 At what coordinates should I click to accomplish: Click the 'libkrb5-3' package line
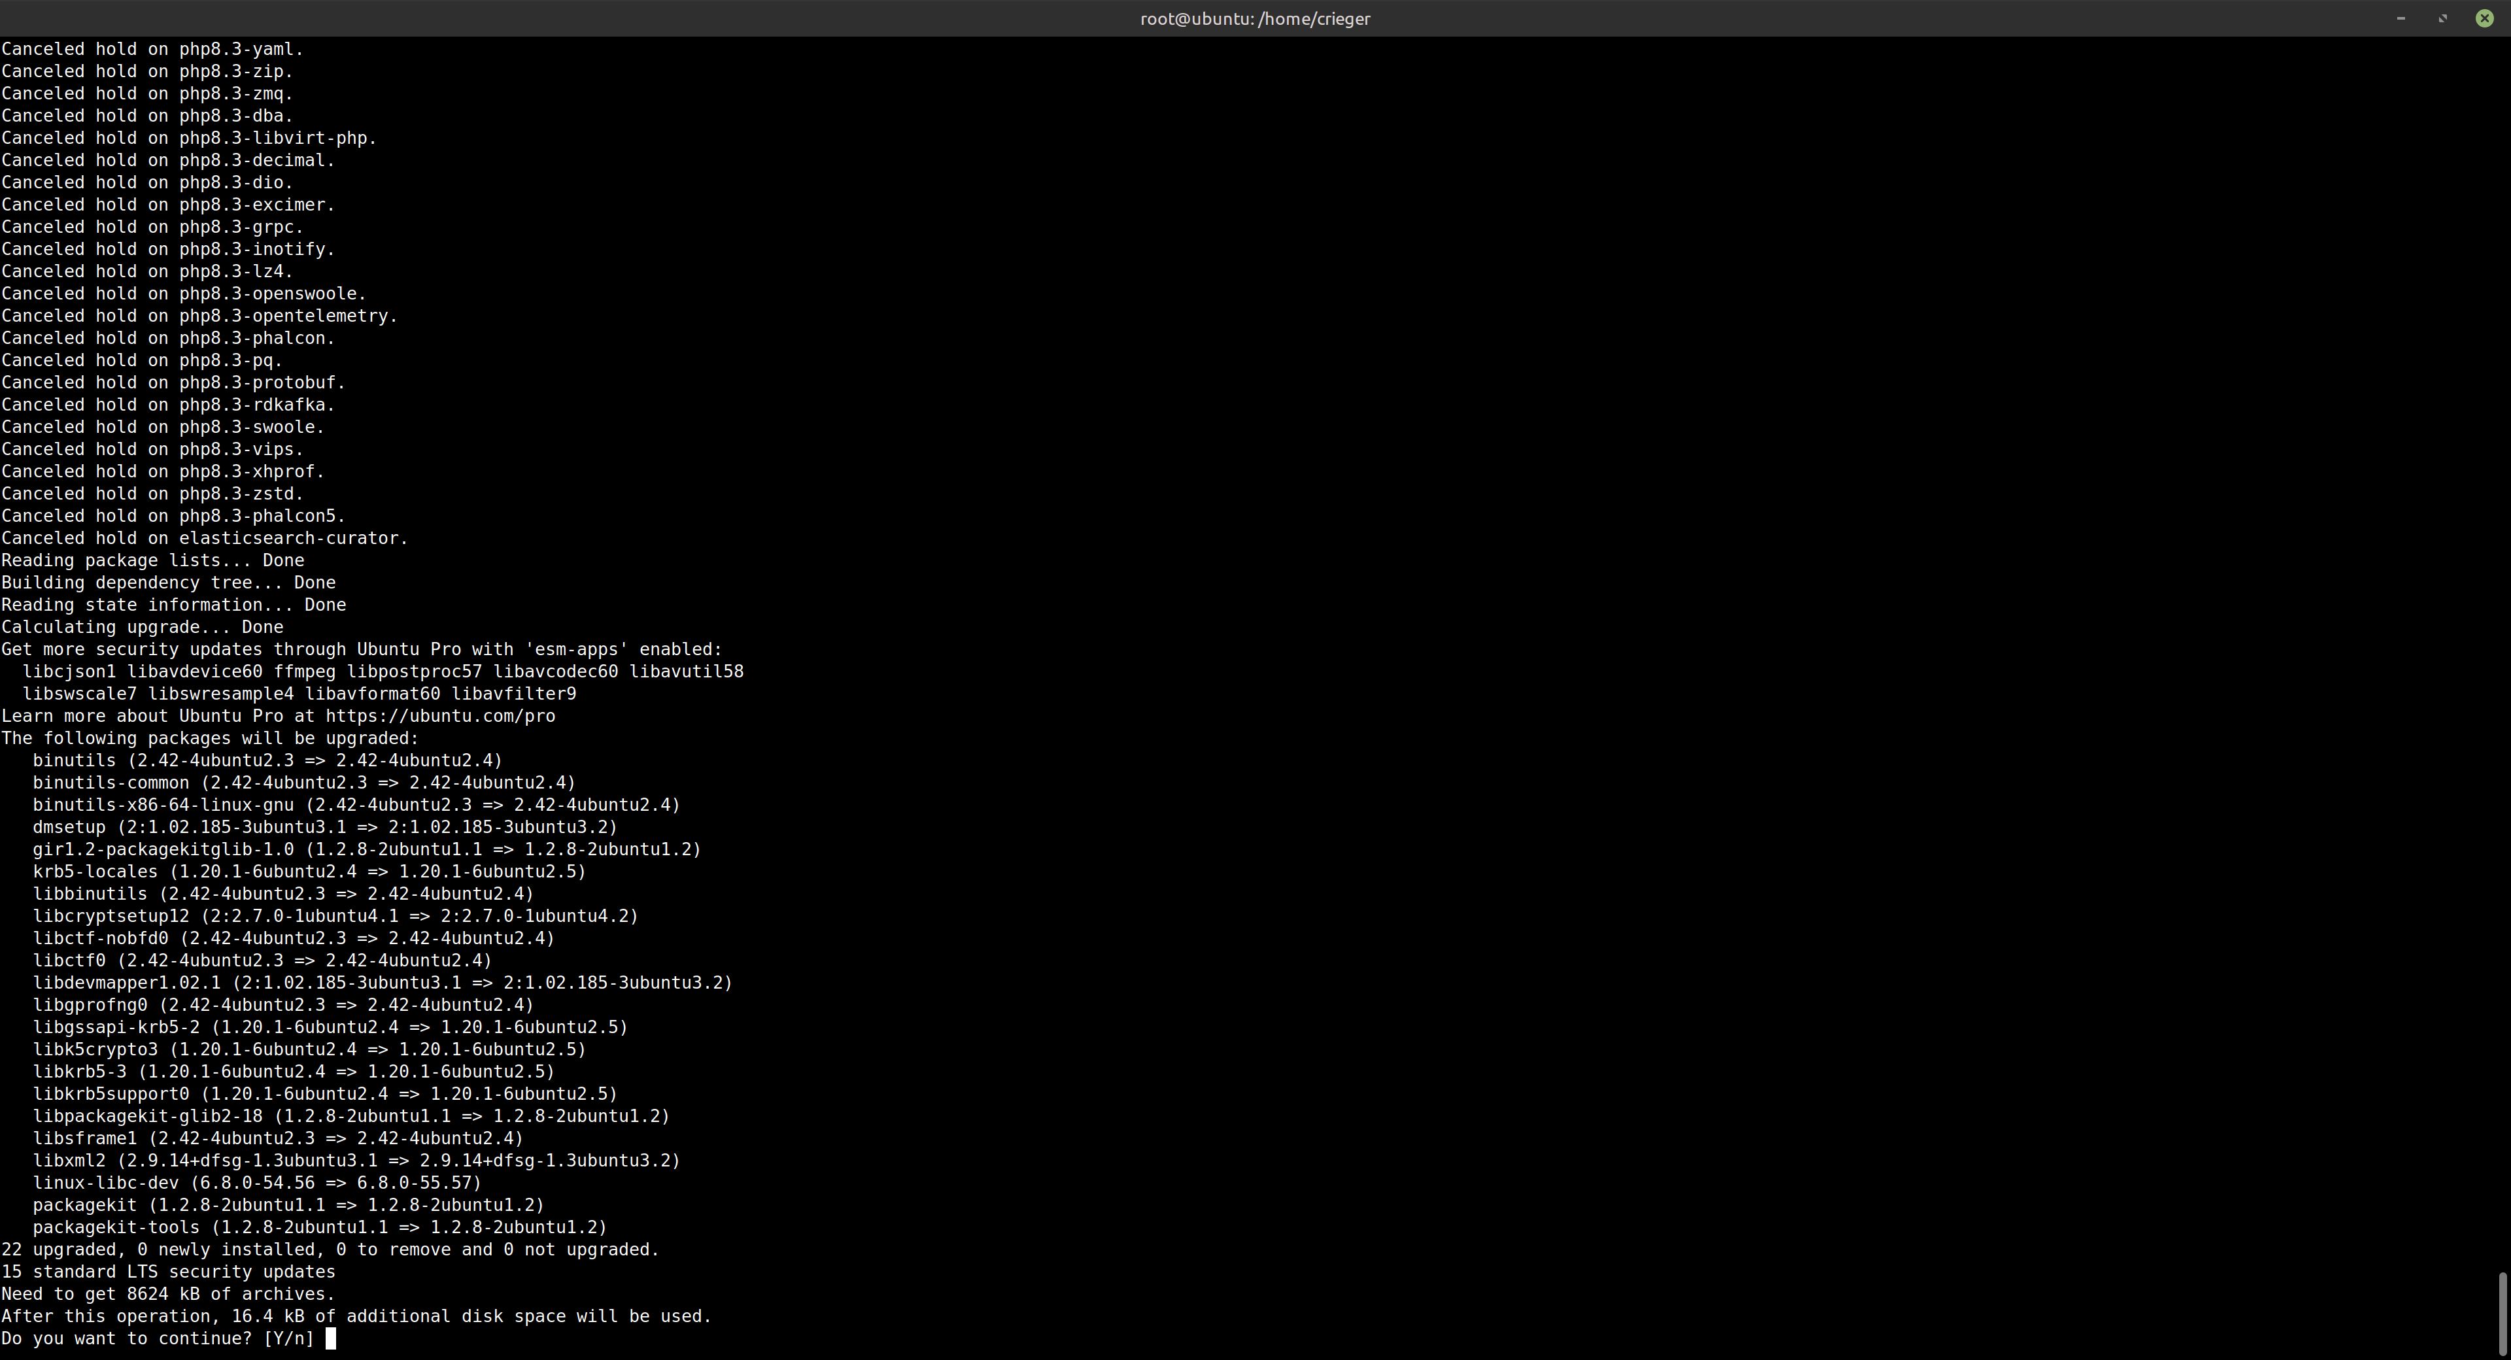(x=294, y=1072)
